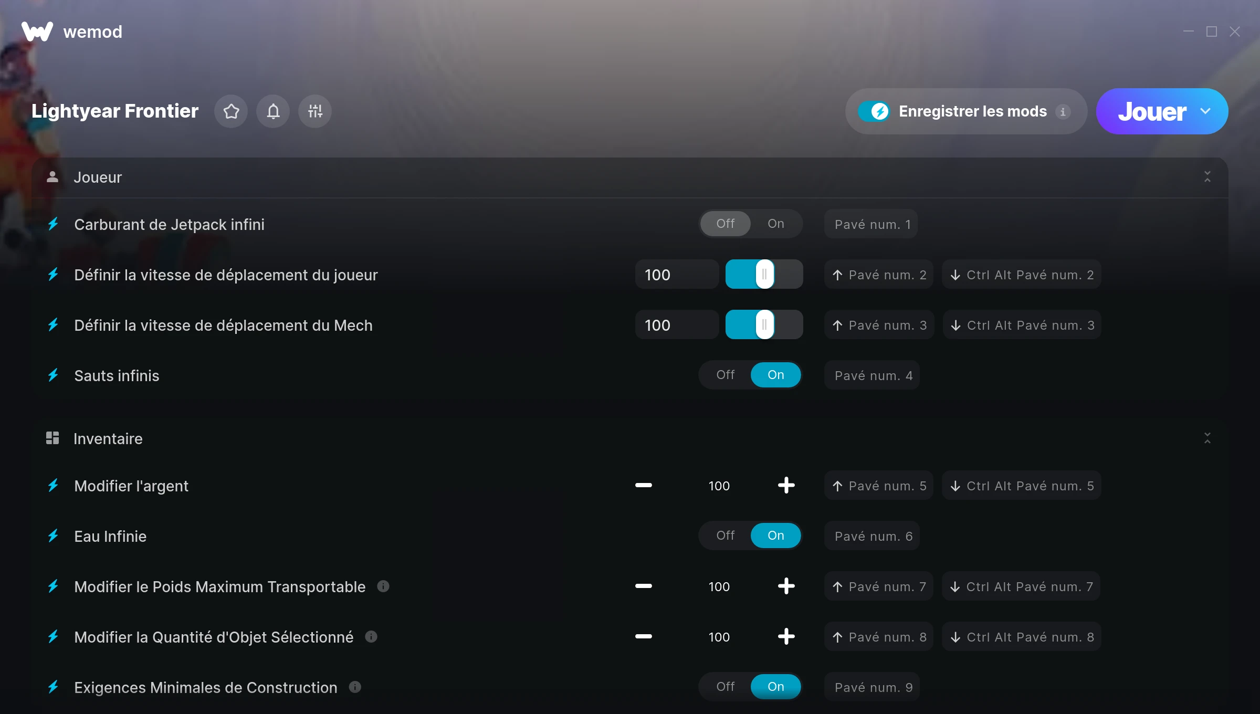
Task: Open the sliders settings icon
Action: pos(315,111)
